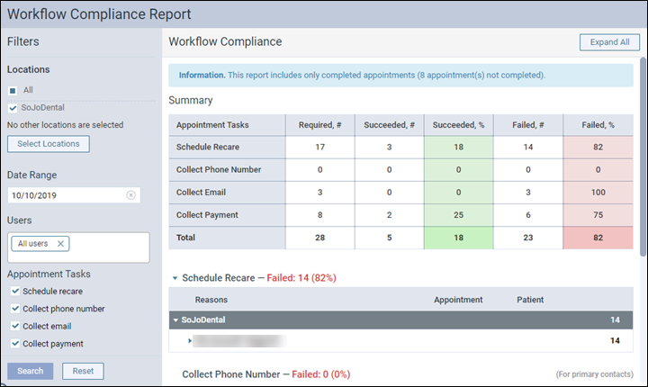The height and width of the screenshot is (387, 648).
Task: Click the Failed, # column header
Action: 527,125
